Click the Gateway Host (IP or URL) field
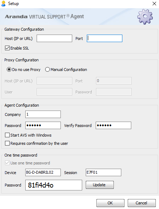The width and height of the screenshot is (159, 209). (x=54, y=39)
